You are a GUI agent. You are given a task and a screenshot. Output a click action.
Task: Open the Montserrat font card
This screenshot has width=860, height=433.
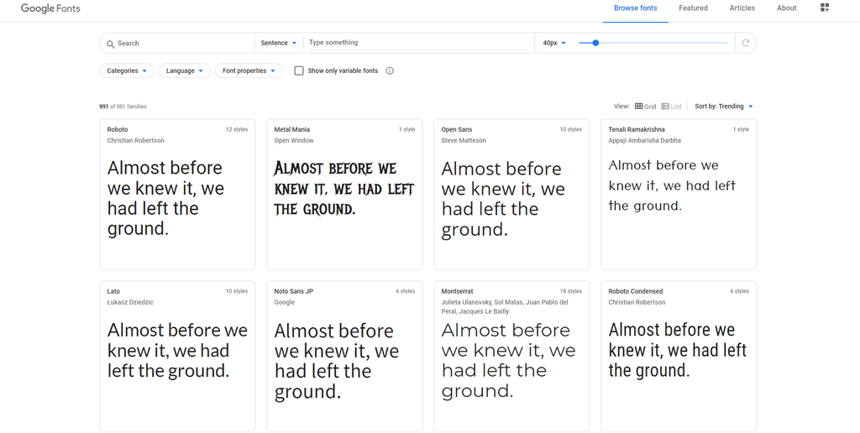coord(511,357)
